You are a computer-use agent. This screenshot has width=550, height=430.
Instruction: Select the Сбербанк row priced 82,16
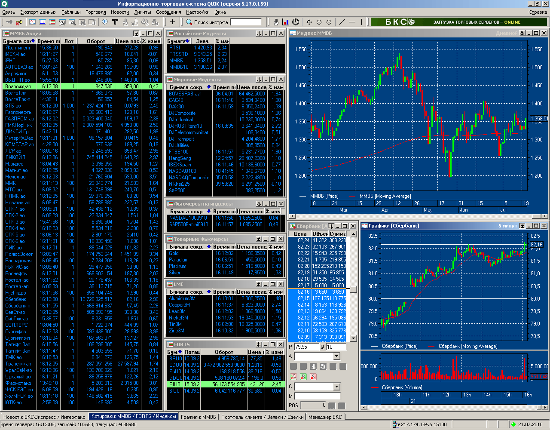tap(82, 299)
